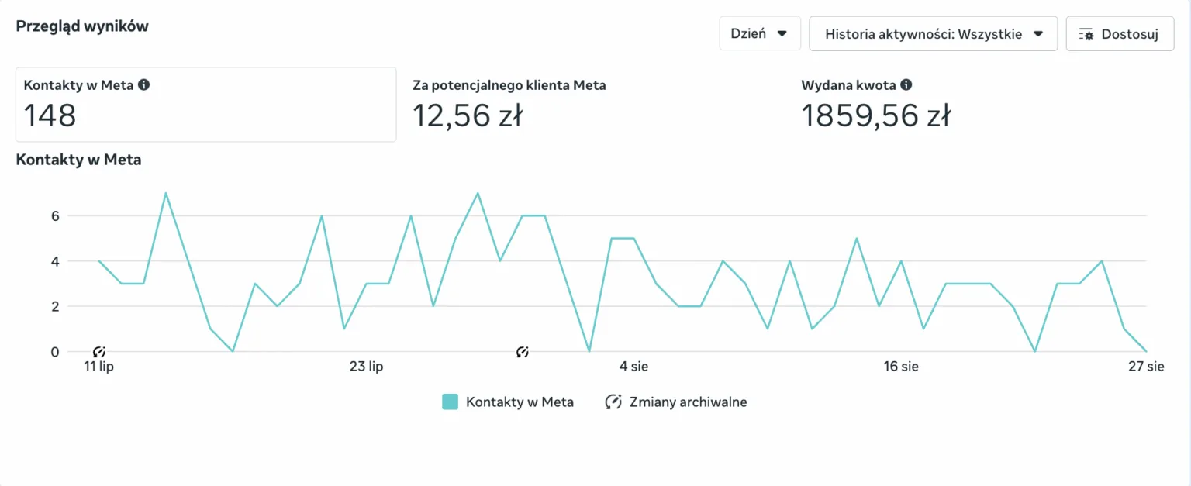Click the Zmiany archiwalne legend text
1191x486 pixels.
point(689,402)
